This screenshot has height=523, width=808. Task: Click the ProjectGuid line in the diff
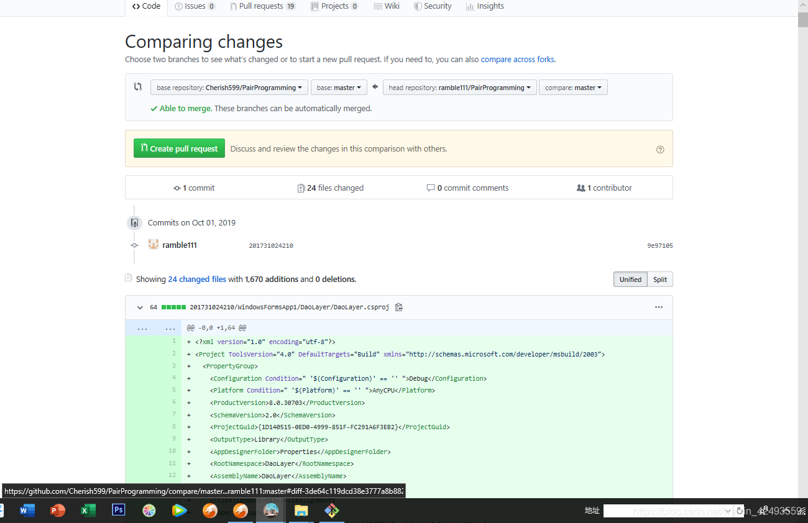point(427,427)
